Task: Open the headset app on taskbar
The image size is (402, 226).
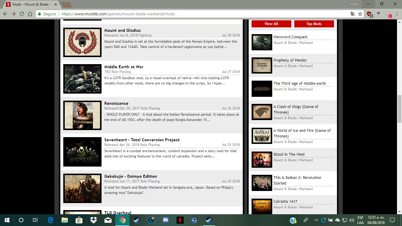Action: tap(194, 220)
